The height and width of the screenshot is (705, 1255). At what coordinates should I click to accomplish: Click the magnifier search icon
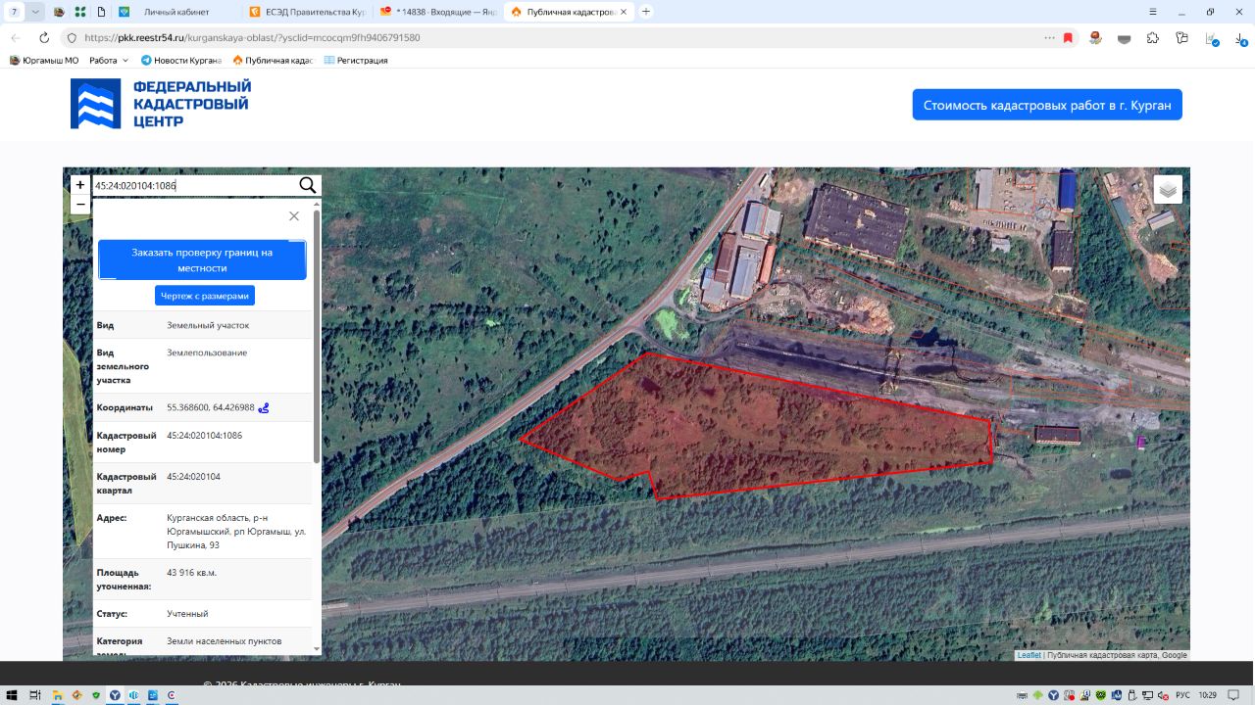[x=308, y=185]
